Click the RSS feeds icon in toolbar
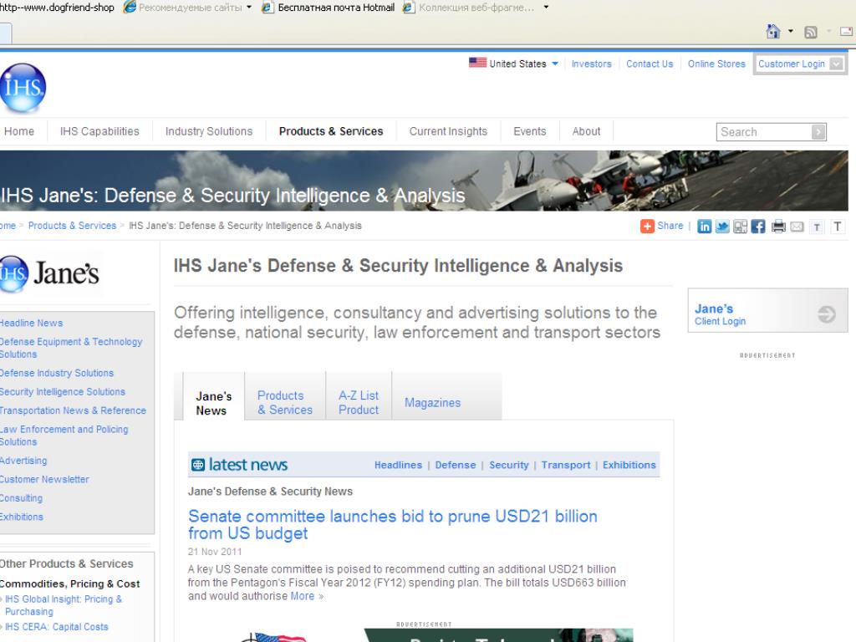856x642 pixels. coord(811,32)
